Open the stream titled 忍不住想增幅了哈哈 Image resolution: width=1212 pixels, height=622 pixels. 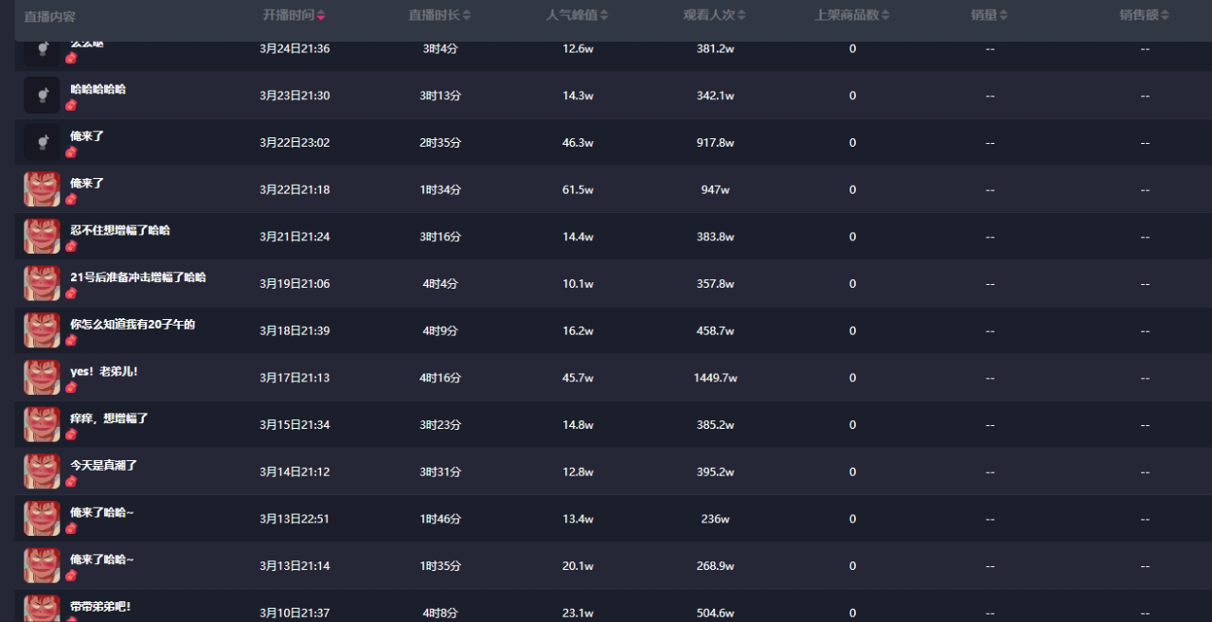(x=120, y=230)
